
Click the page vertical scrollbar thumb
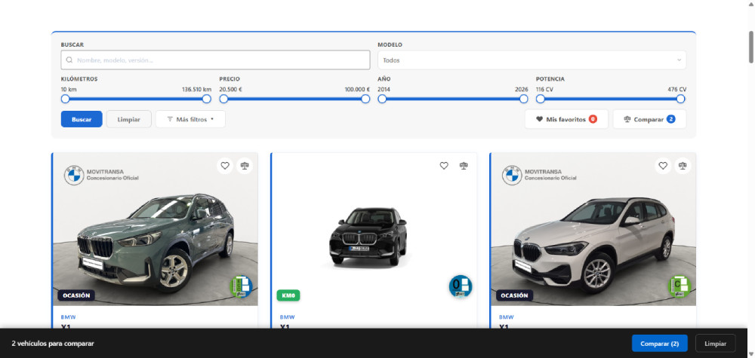click(x=750, y=47)
